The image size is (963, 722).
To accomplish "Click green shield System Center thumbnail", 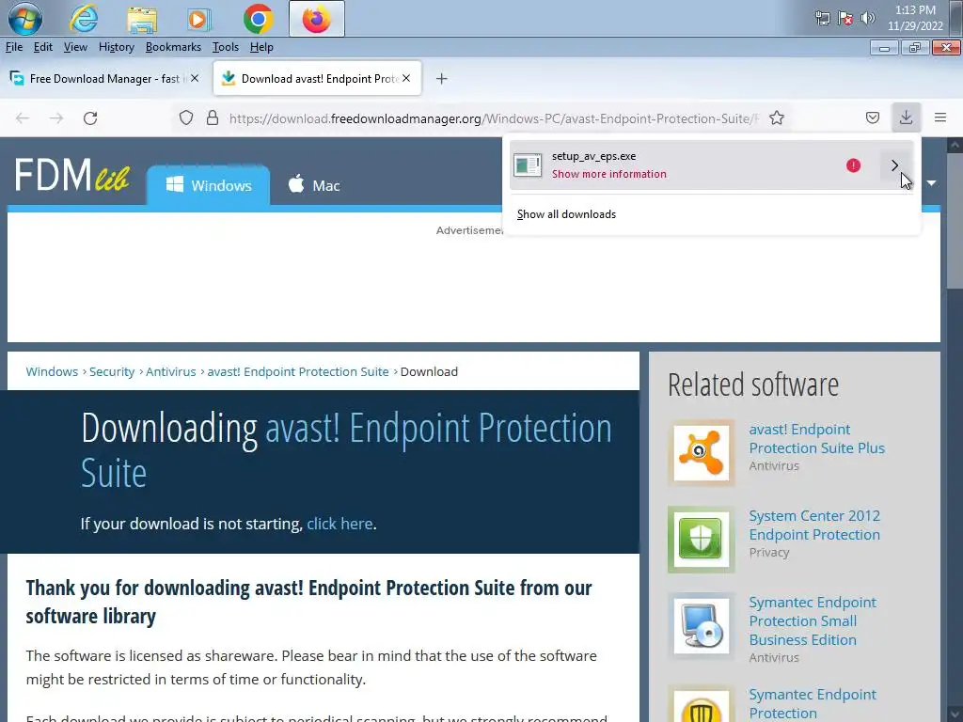I will click(x=702, y=540).
